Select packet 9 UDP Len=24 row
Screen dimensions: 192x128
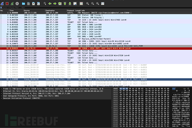96,32
